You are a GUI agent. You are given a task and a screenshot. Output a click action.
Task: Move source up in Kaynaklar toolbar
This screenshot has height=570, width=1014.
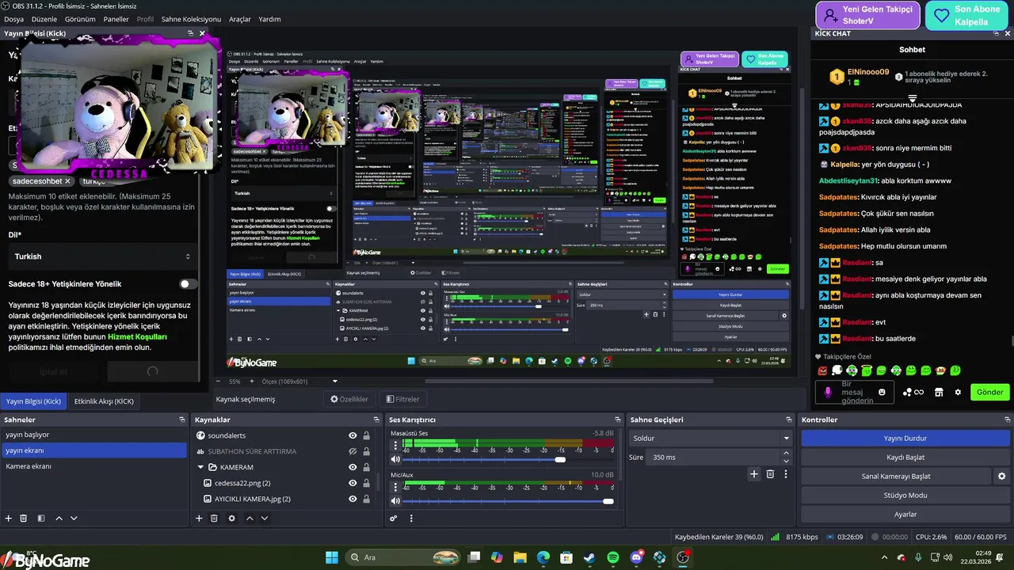pos(250,518)
